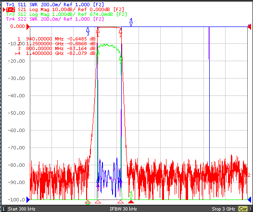Screen dimensions: 253x212
Task: Click blue triangle indicator at bottom right corner
Action: point(250,199)
